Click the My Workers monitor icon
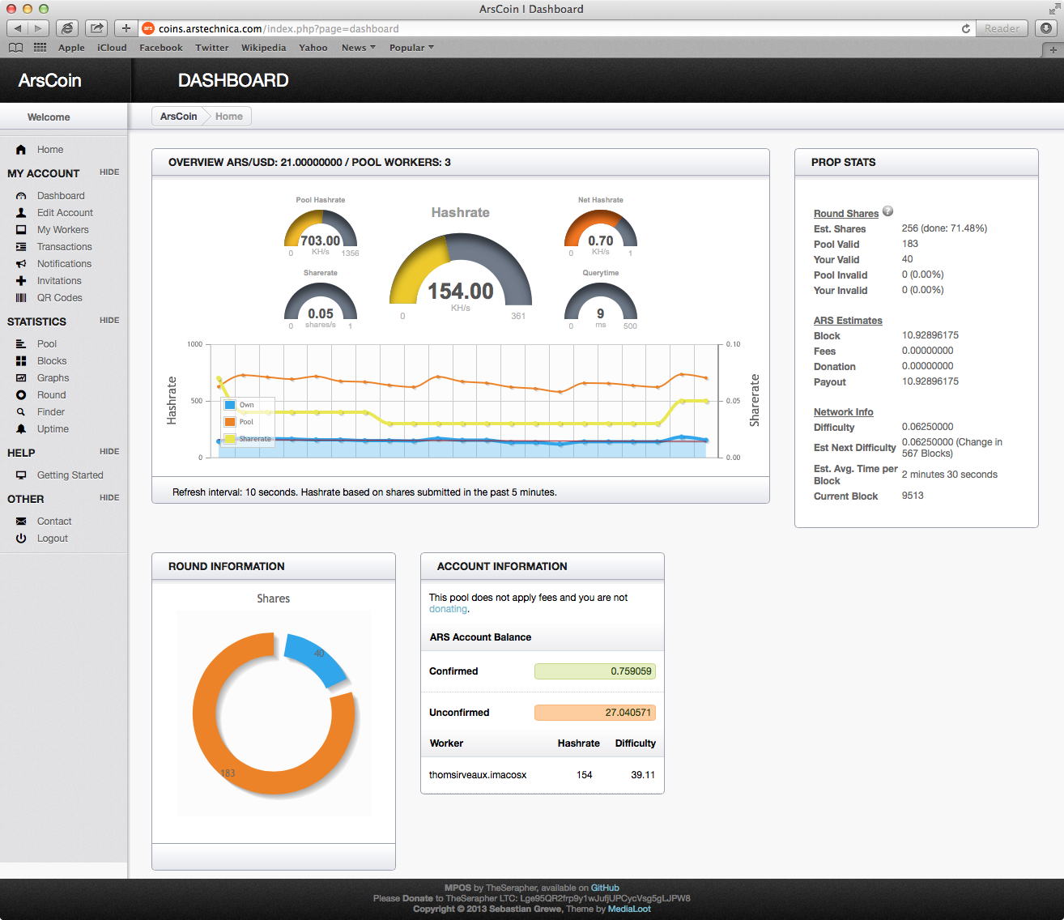 (x=21, y=230)
